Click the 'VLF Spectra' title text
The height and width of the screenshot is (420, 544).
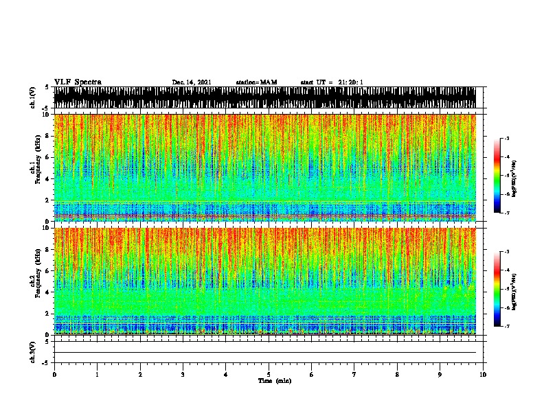coord(78,82)
